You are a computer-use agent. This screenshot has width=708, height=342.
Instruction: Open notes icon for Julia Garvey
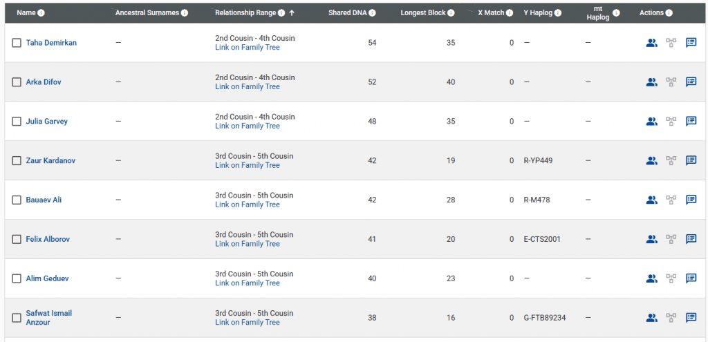[691, 122]
